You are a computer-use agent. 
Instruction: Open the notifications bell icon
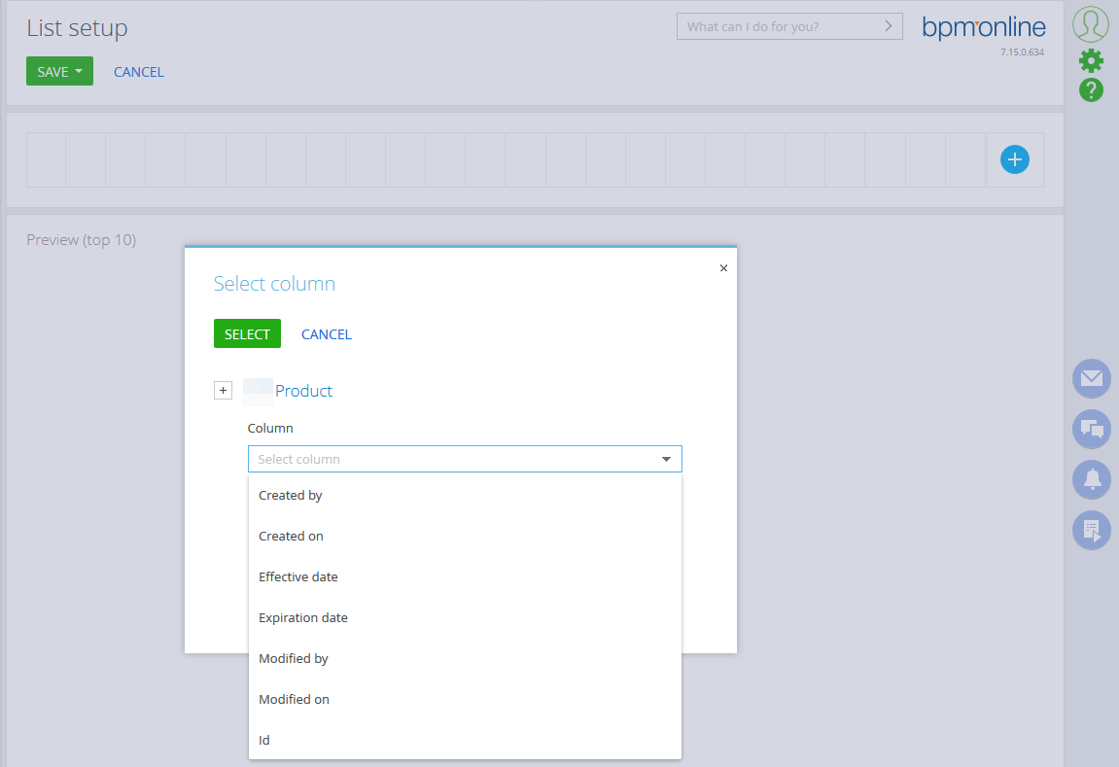[x=1091, y=479]
